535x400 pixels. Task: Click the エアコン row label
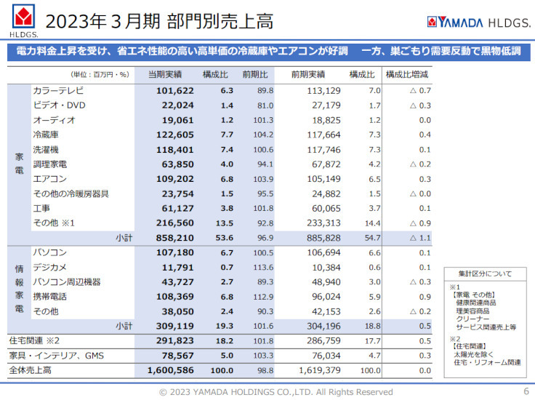pyautogui.click(x=50, y=179)
